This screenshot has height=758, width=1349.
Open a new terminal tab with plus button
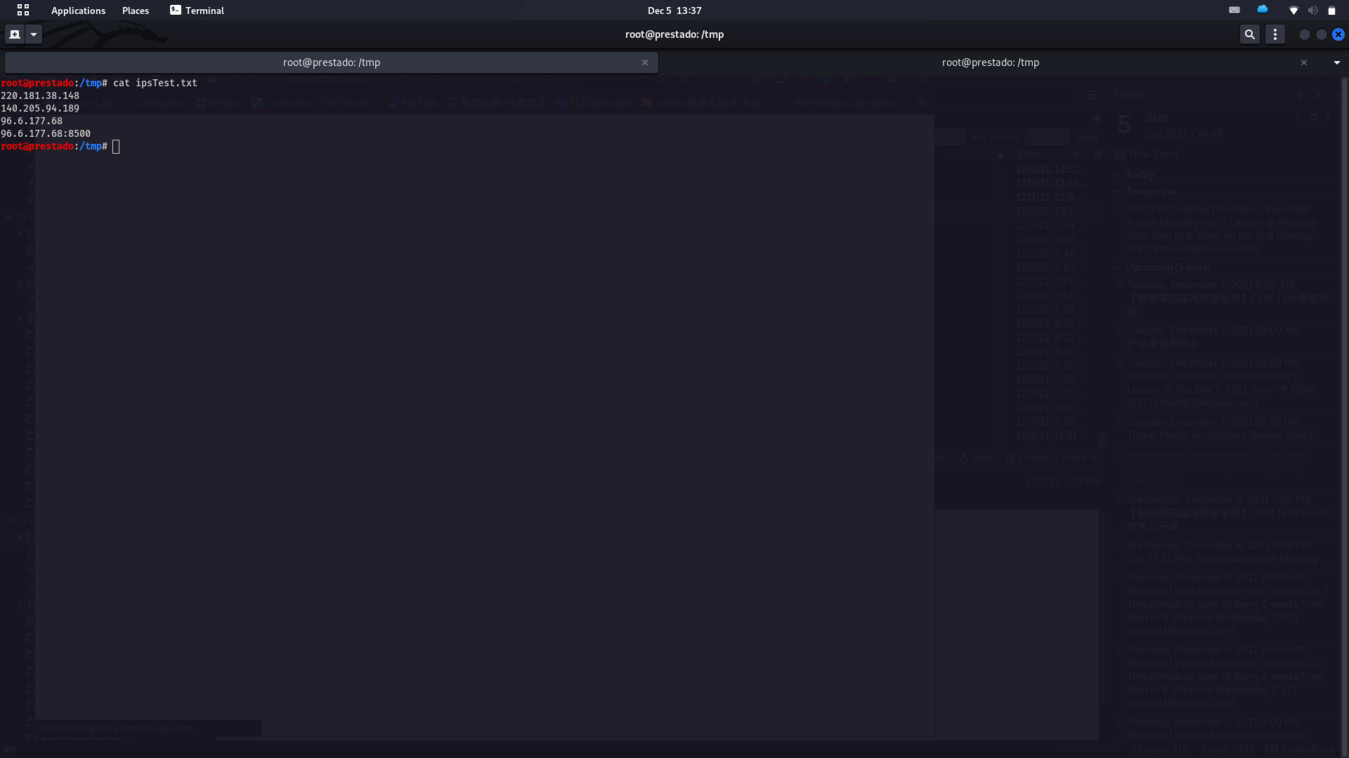click(14, 34)
